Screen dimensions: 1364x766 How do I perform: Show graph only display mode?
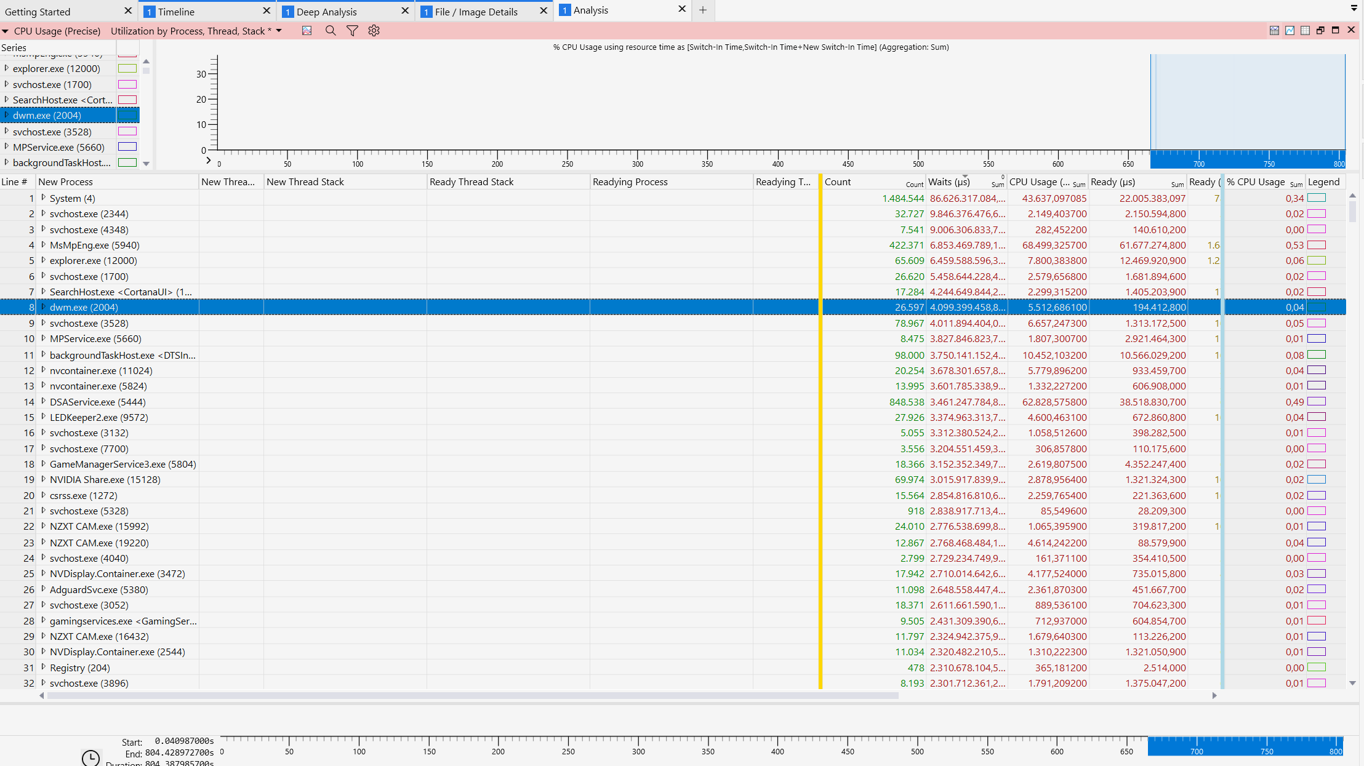coord(1290,30)
